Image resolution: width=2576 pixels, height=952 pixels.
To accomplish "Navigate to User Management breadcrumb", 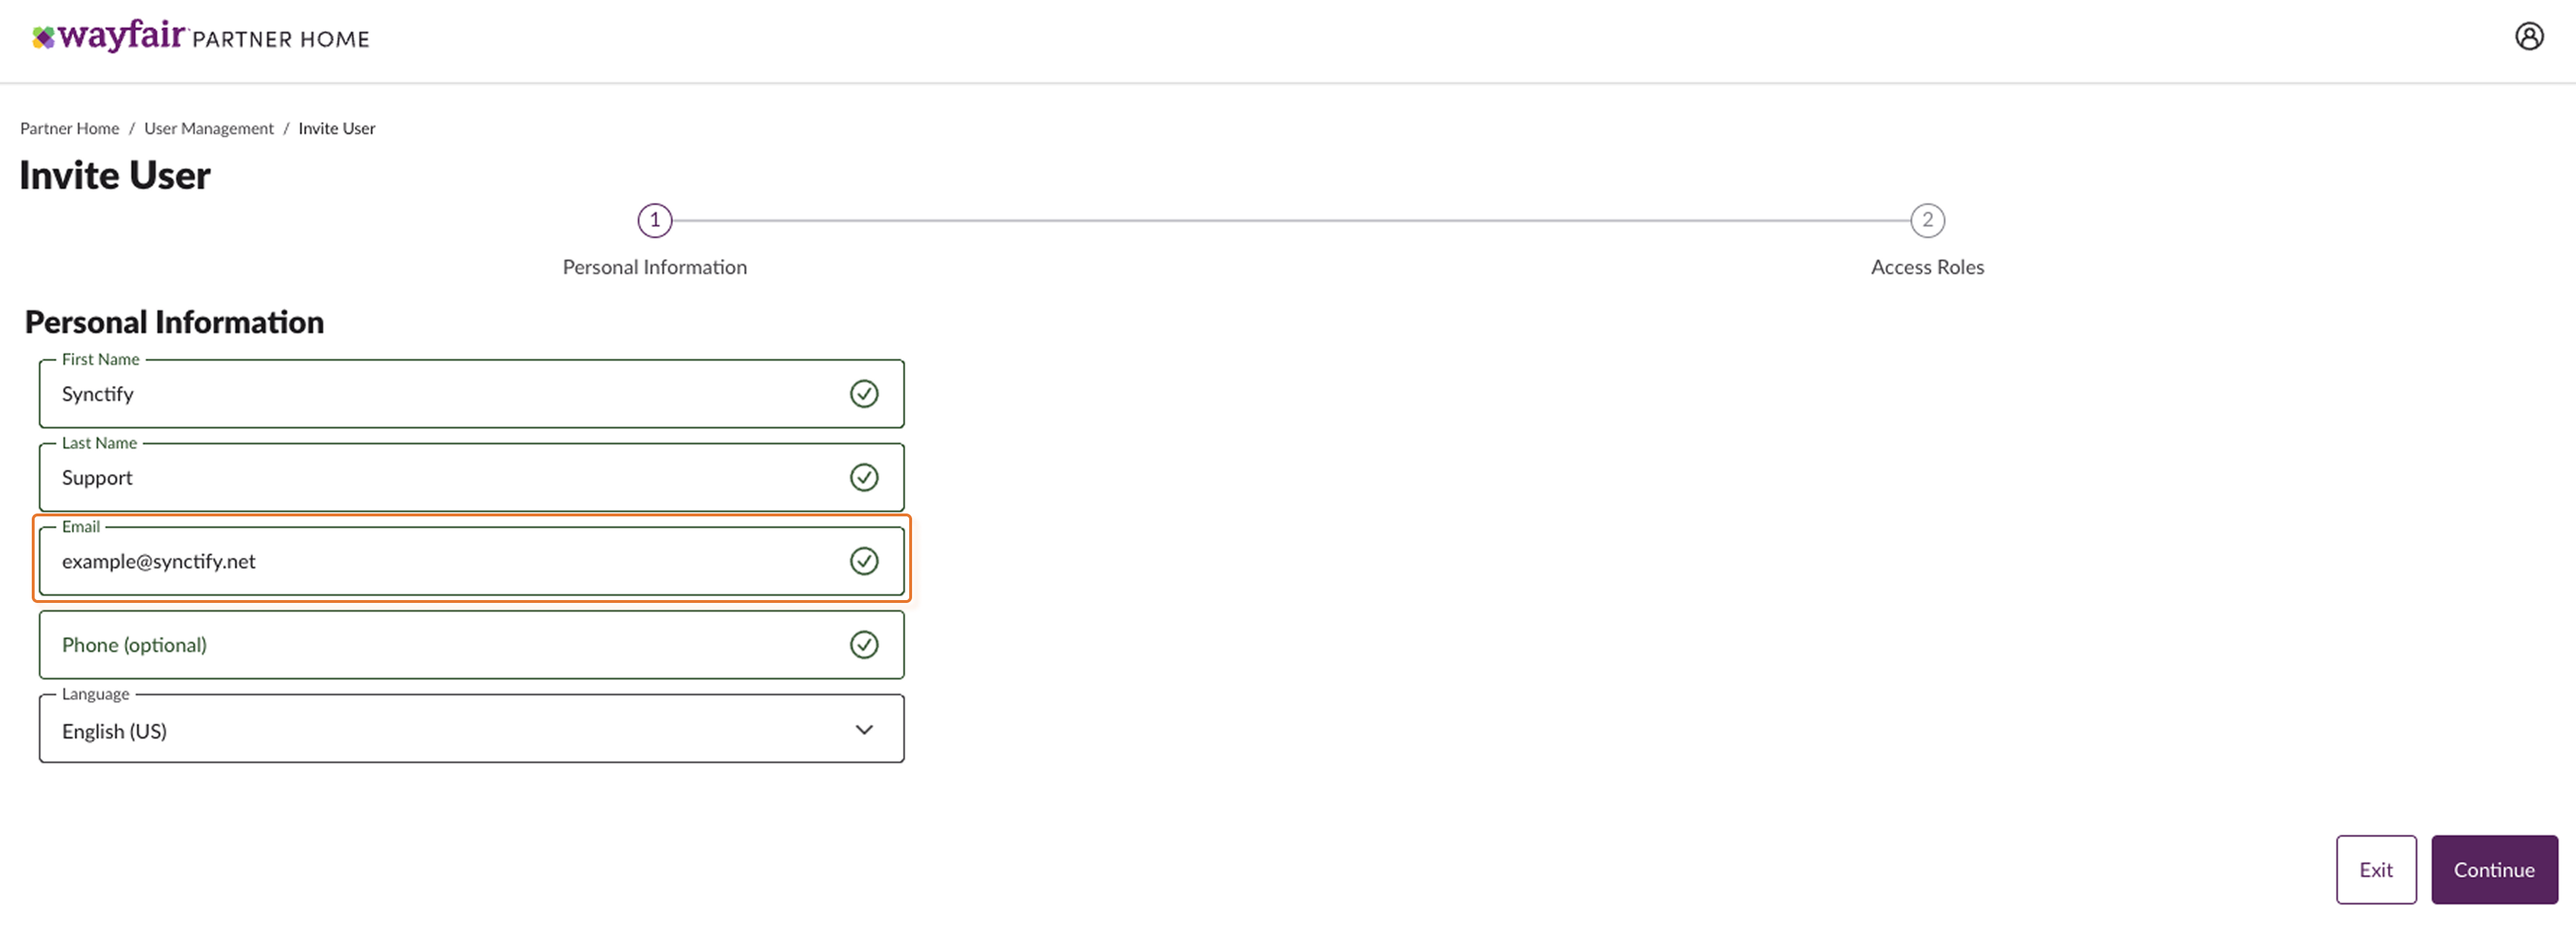I will [208, 128].
